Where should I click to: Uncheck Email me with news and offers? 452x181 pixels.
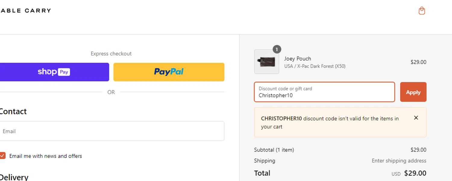(x=3, y=156)
